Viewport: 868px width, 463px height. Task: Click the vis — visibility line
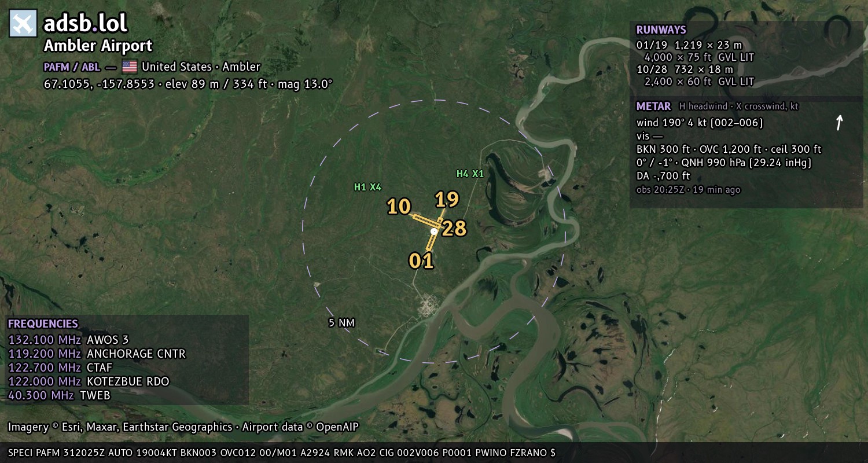pyautogui.click(x=650, y=136)
